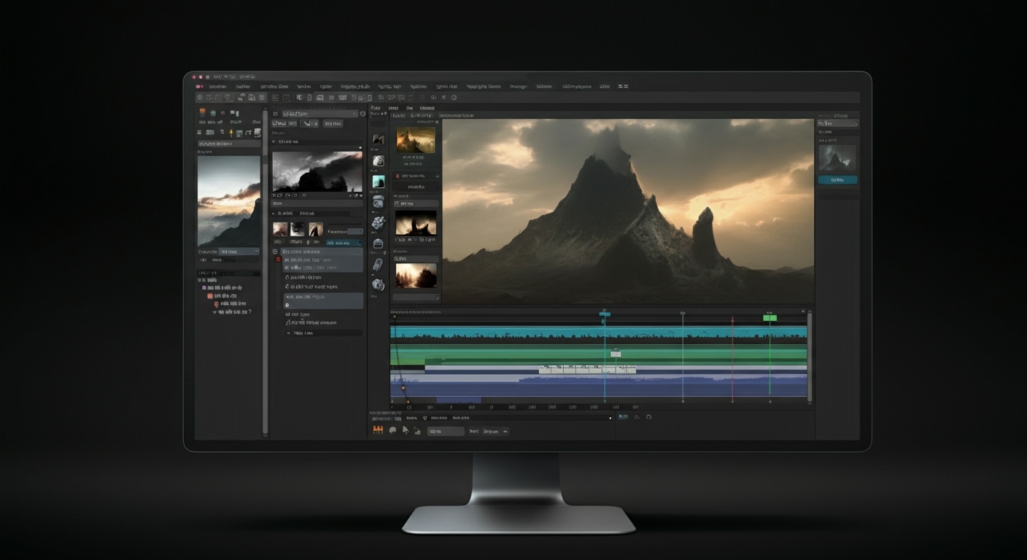Screen dimensions: 1027x560
Task: Select the razor cut tool below the timeline
Action: point(416,432)
